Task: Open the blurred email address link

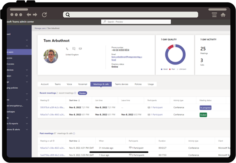Action: (127, 58)
